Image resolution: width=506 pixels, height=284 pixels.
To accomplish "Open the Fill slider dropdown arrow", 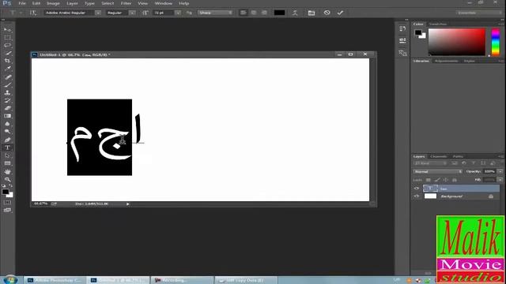I will click(500, 180).
